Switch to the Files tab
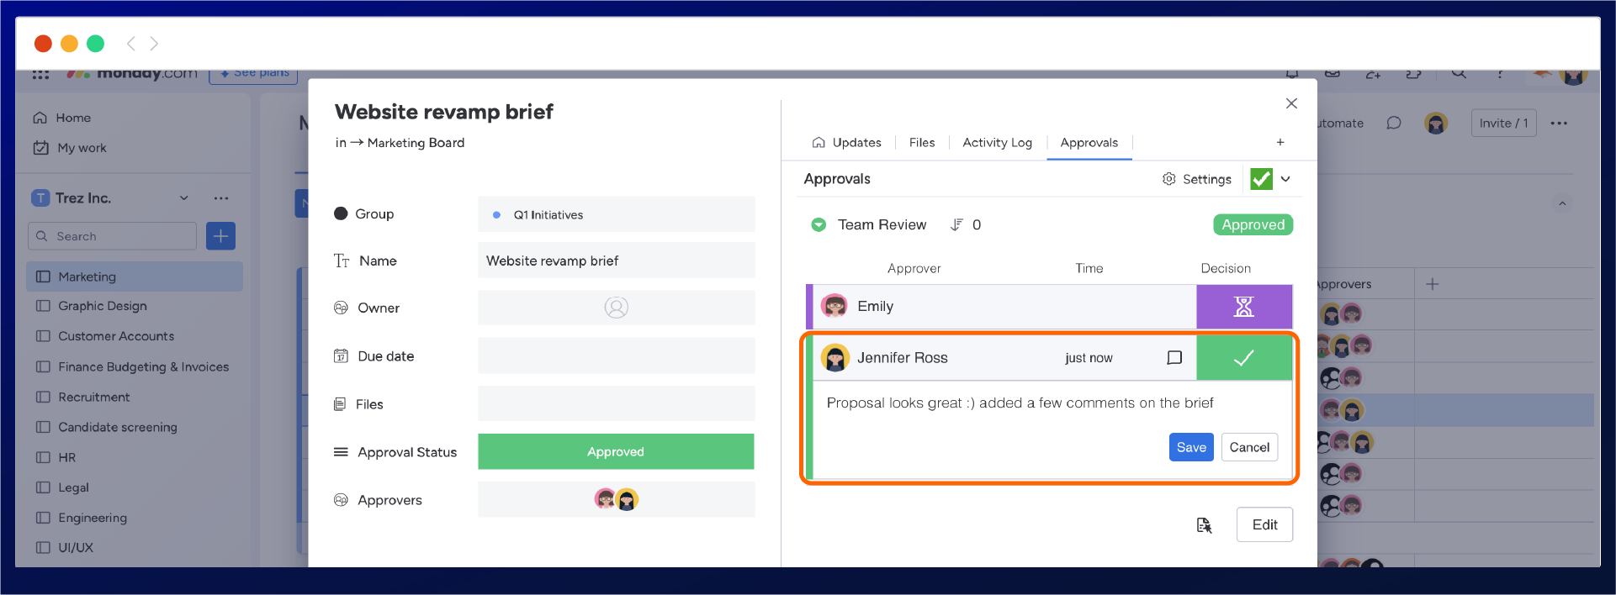This screenshot has height=595, width=1616. coord(922,143)
